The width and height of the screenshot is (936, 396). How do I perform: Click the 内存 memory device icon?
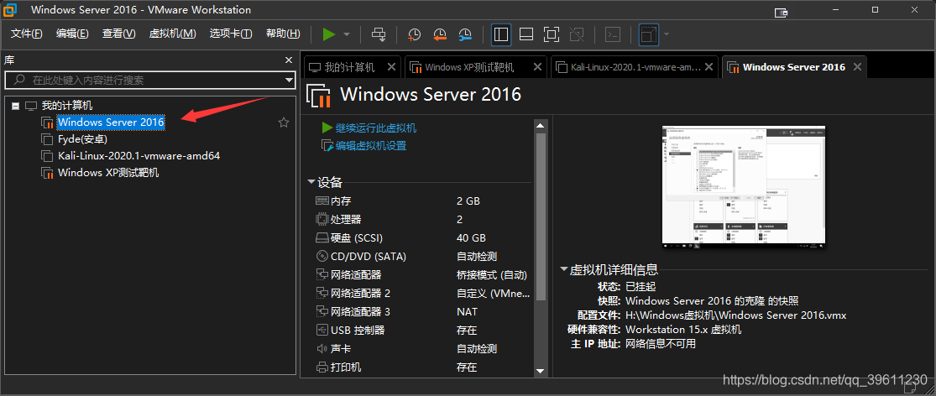pyautogui.click(x=322, y=201)
